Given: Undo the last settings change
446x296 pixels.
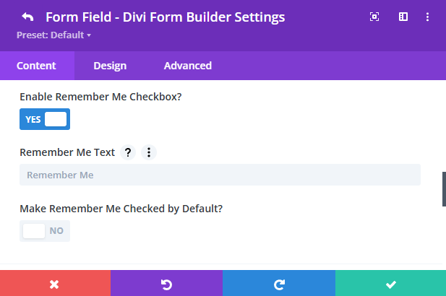Looking at the screenshot, I should click(x=167, y=284).
